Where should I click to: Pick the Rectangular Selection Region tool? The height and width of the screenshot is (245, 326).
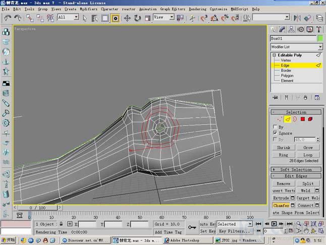point(105,18)
